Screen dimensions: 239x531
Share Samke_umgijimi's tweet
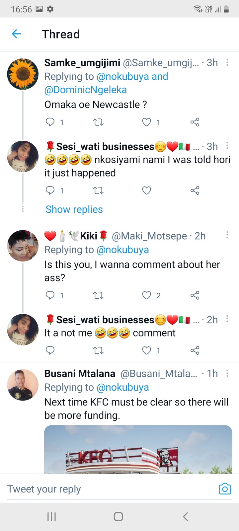click(x=195, y=122)
